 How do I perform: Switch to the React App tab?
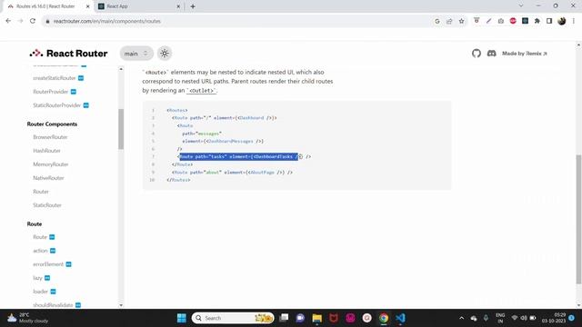coord(137,6)
